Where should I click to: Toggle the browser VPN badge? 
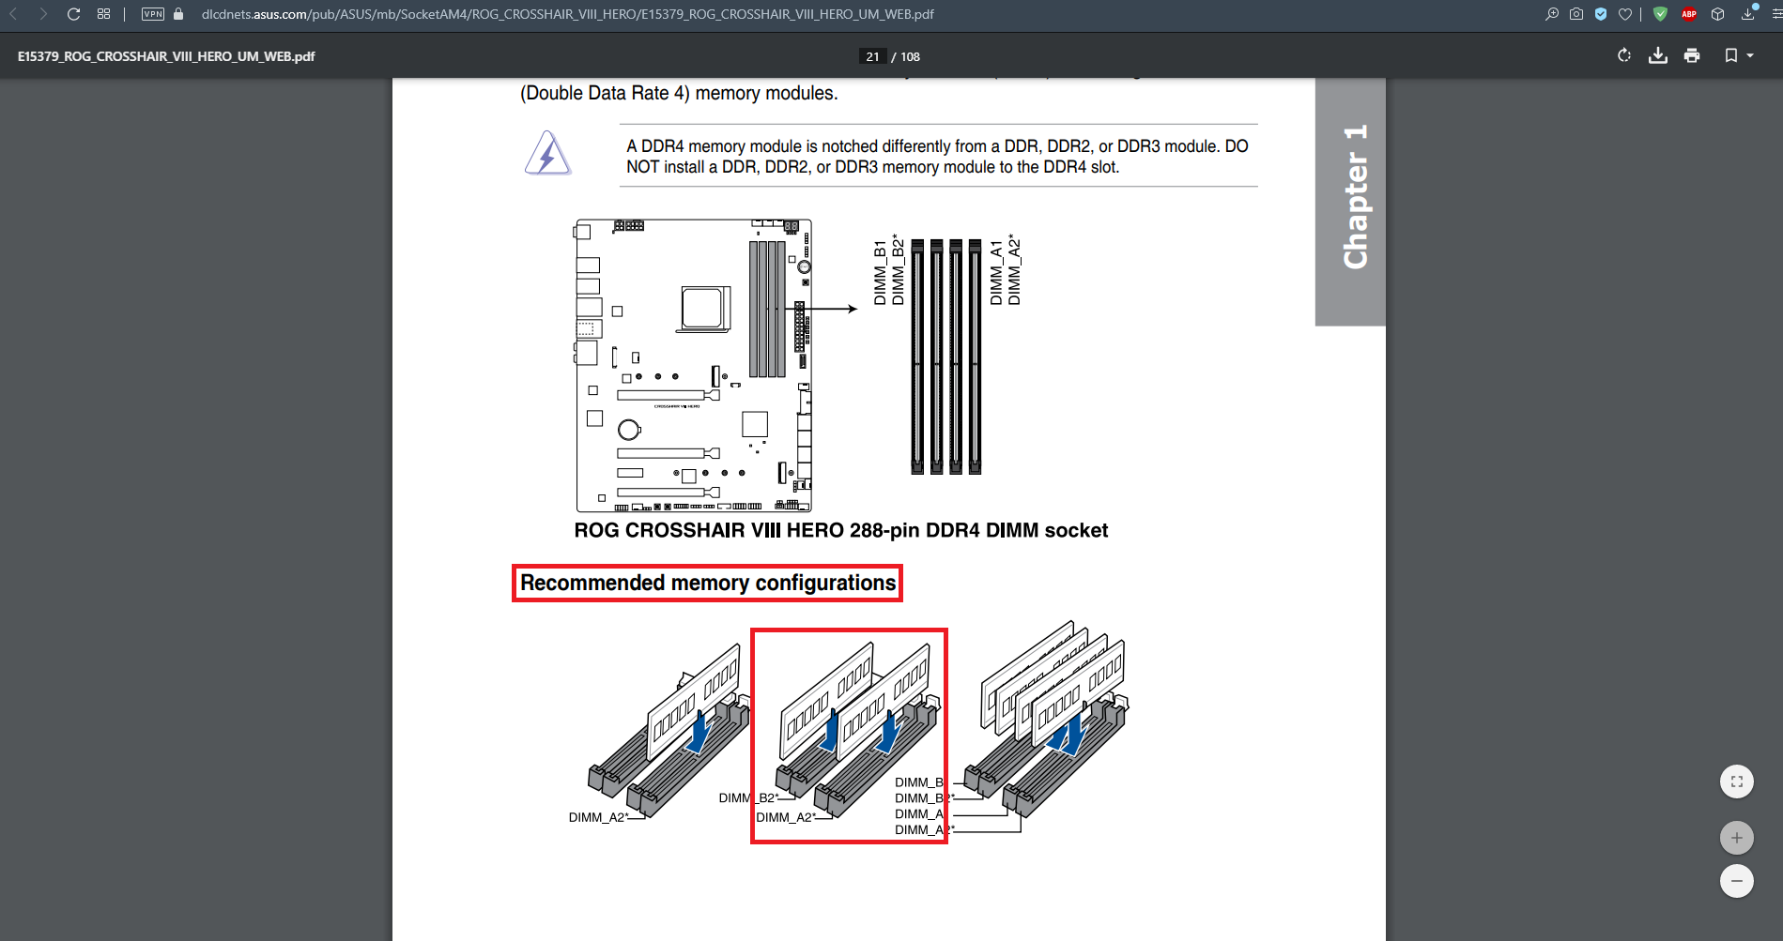point(153,14)
